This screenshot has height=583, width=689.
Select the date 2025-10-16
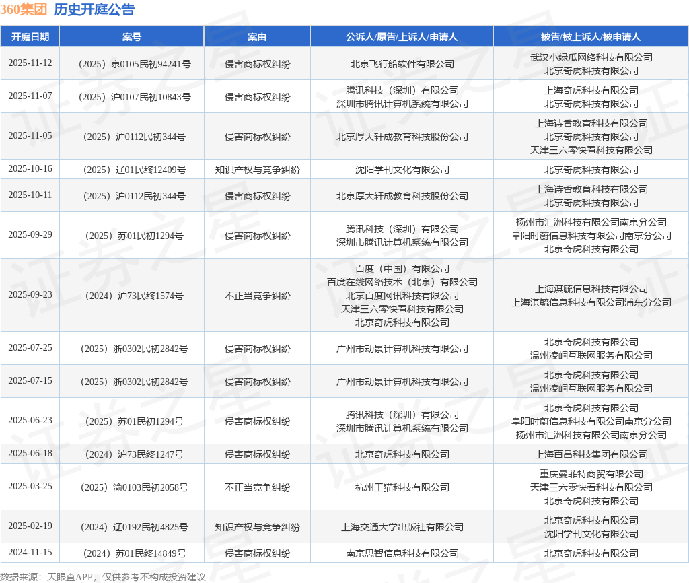(30, 168)
